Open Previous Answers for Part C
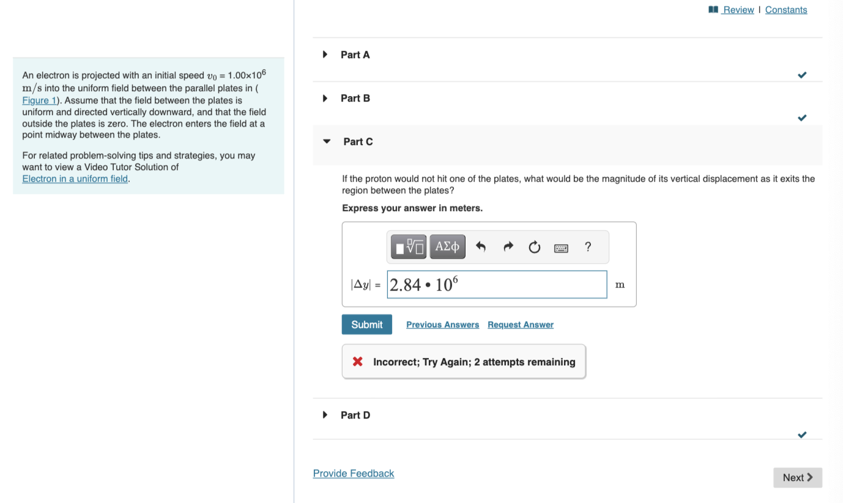Image resolution: width=843 pixels, height=503 pixels. (x=442, y=324)
